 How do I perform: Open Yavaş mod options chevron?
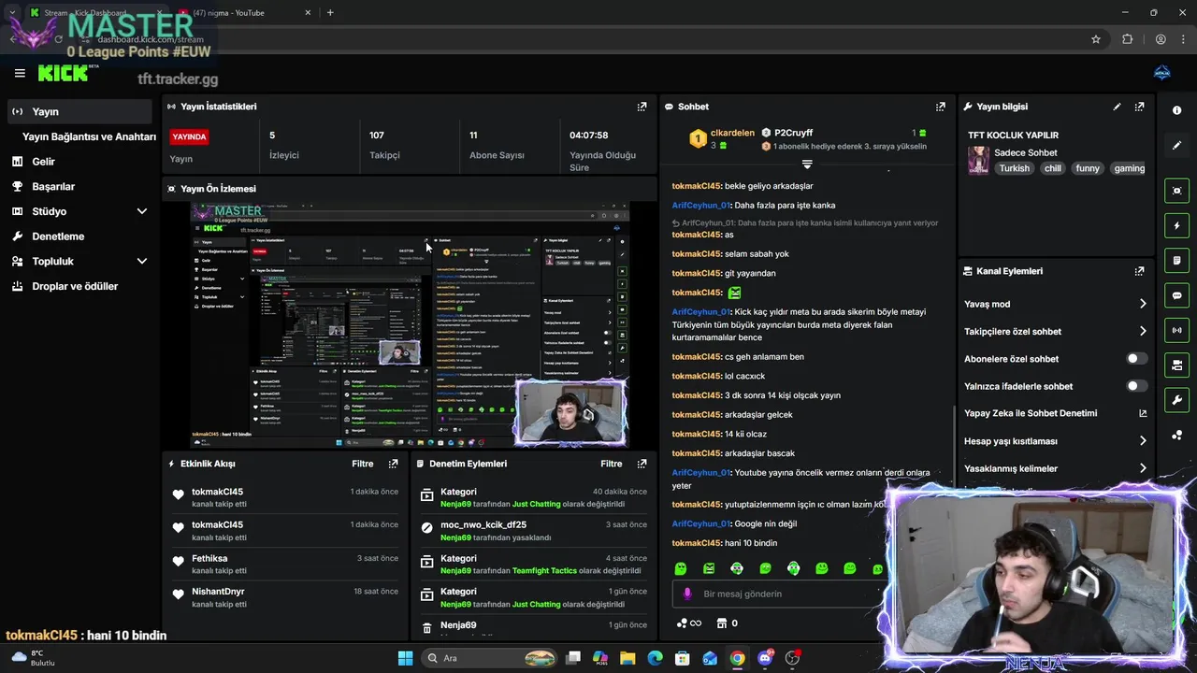pos(1143,304)
